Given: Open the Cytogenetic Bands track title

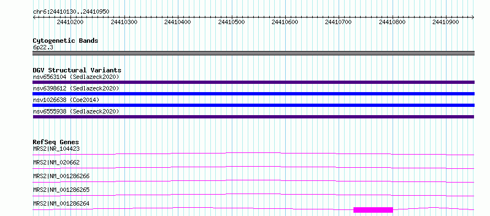Looking at the screenshot, I should [x=66, y=41].
